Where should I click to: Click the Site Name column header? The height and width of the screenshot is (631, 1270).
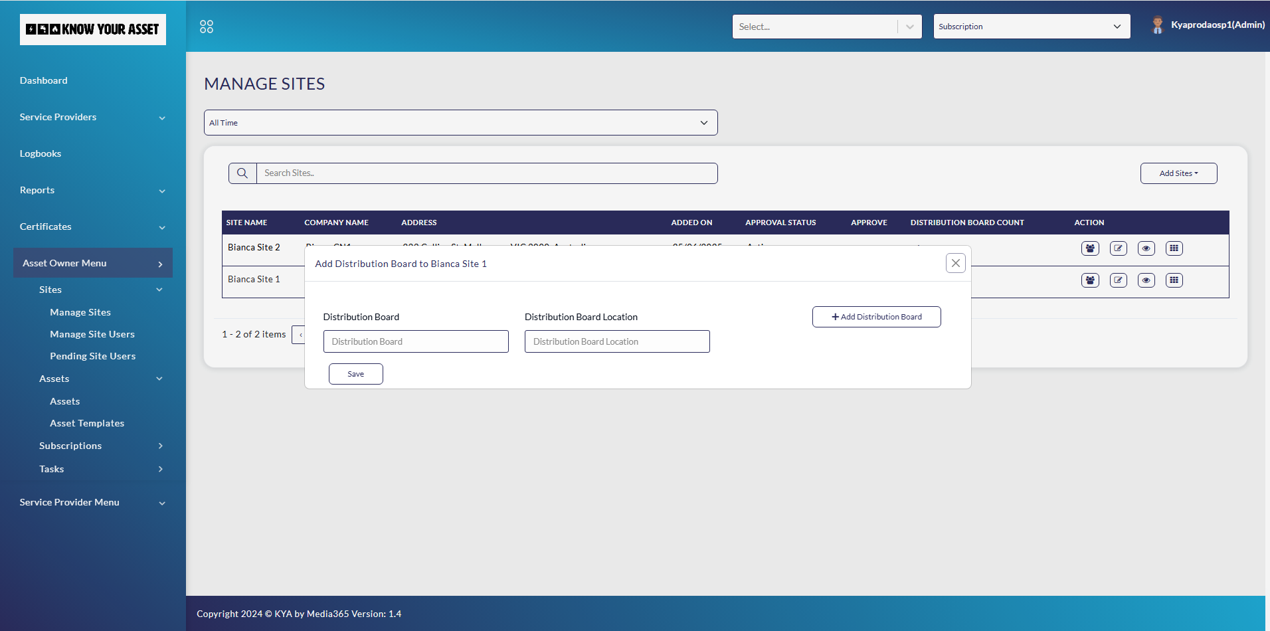point(247,223)
